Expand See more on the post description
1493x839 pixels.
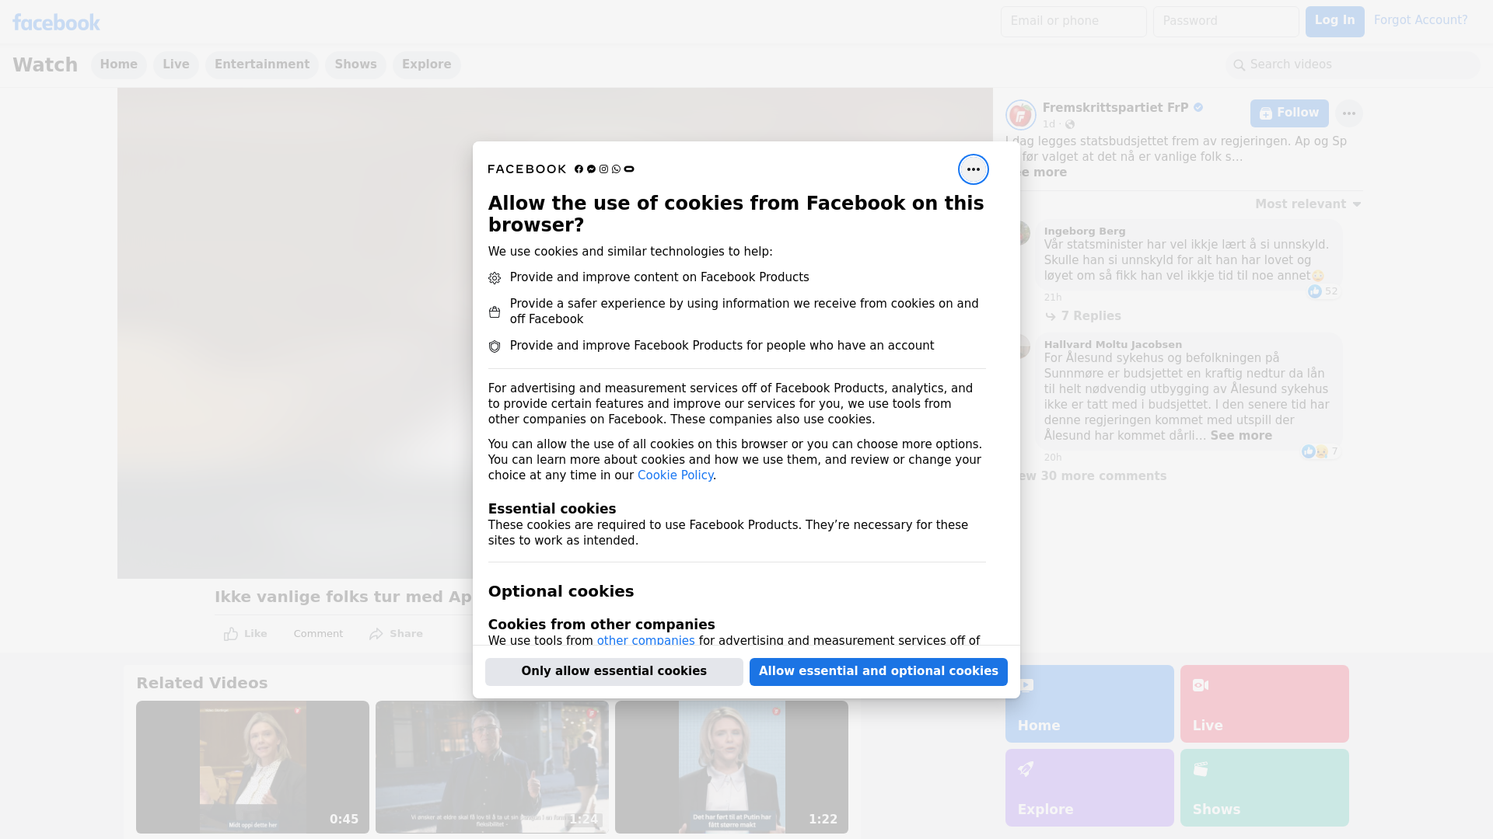(x=1038, y=172)
